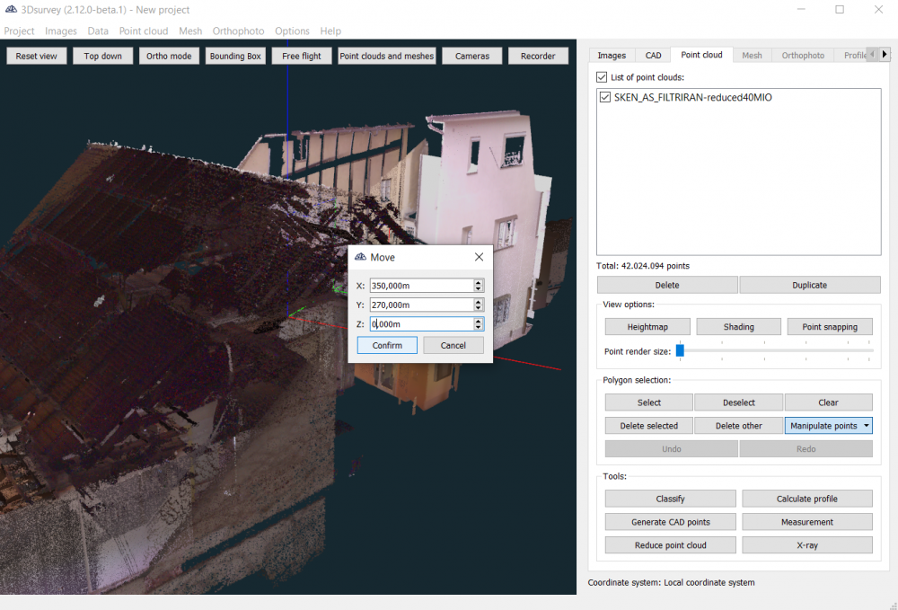
Task: Click the Y coordinate input field
Action: click(x=420, y=305)
